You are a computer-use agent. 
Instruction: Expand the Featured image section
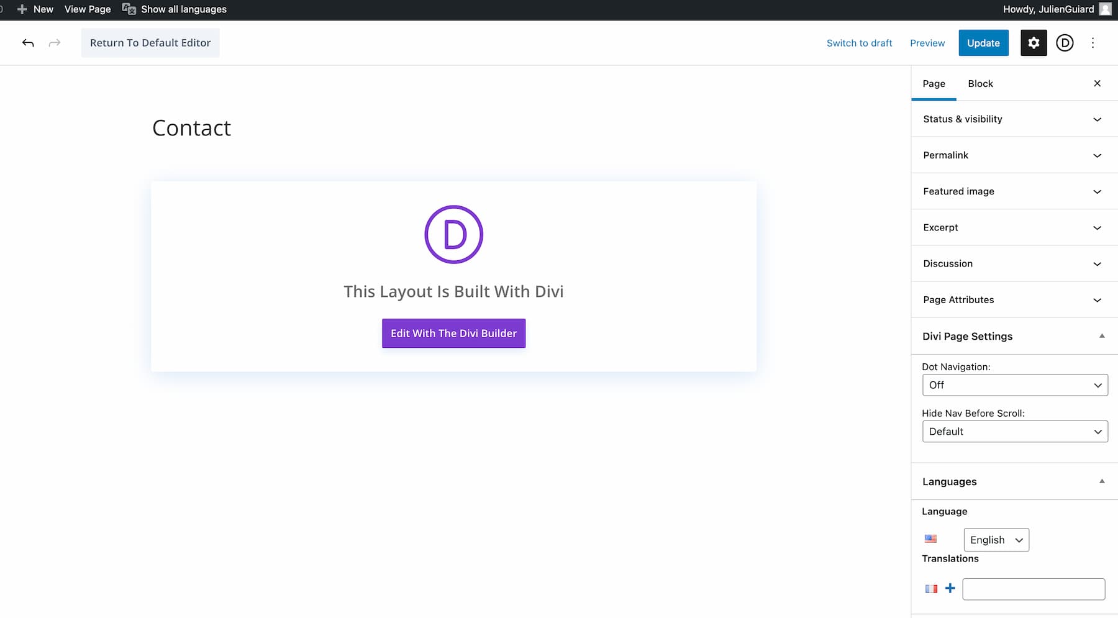pos(1014,191)
